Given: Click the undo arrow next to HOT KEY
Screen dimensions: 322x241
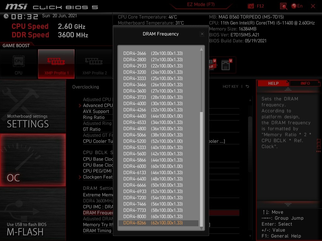Looking at the screenshot, I should tap(247, 87).
